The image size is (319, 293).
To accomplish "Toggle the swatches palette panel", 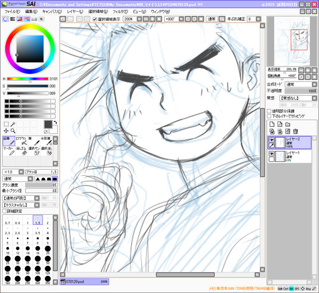I will click(34, 19).
